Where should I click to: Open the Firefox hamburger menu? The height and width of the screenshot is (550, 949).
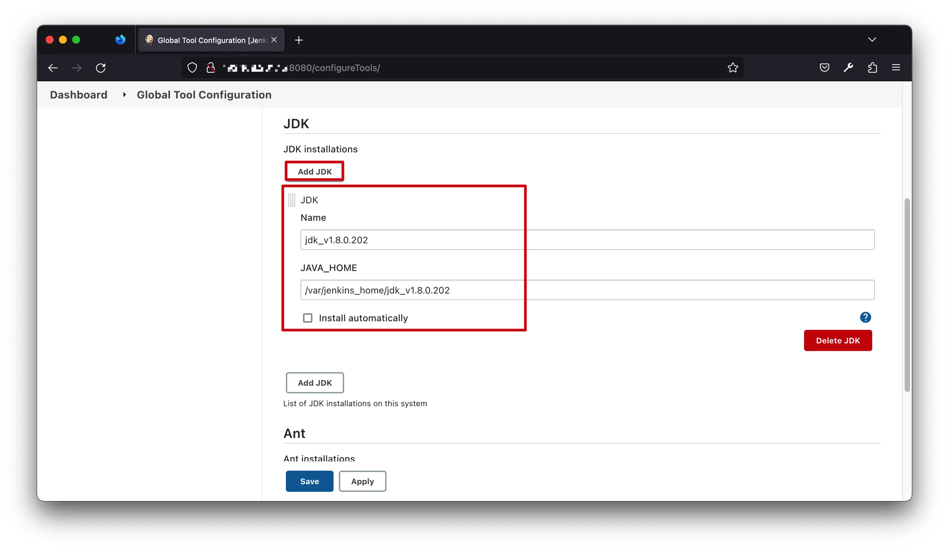tap(896, 68)
